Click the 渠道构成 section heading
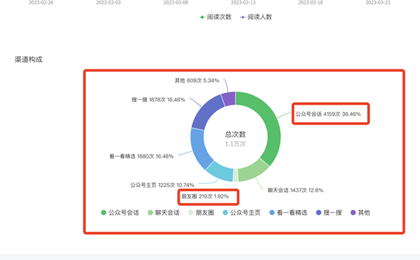Screen dimensions: 420x260 point(28,60)
